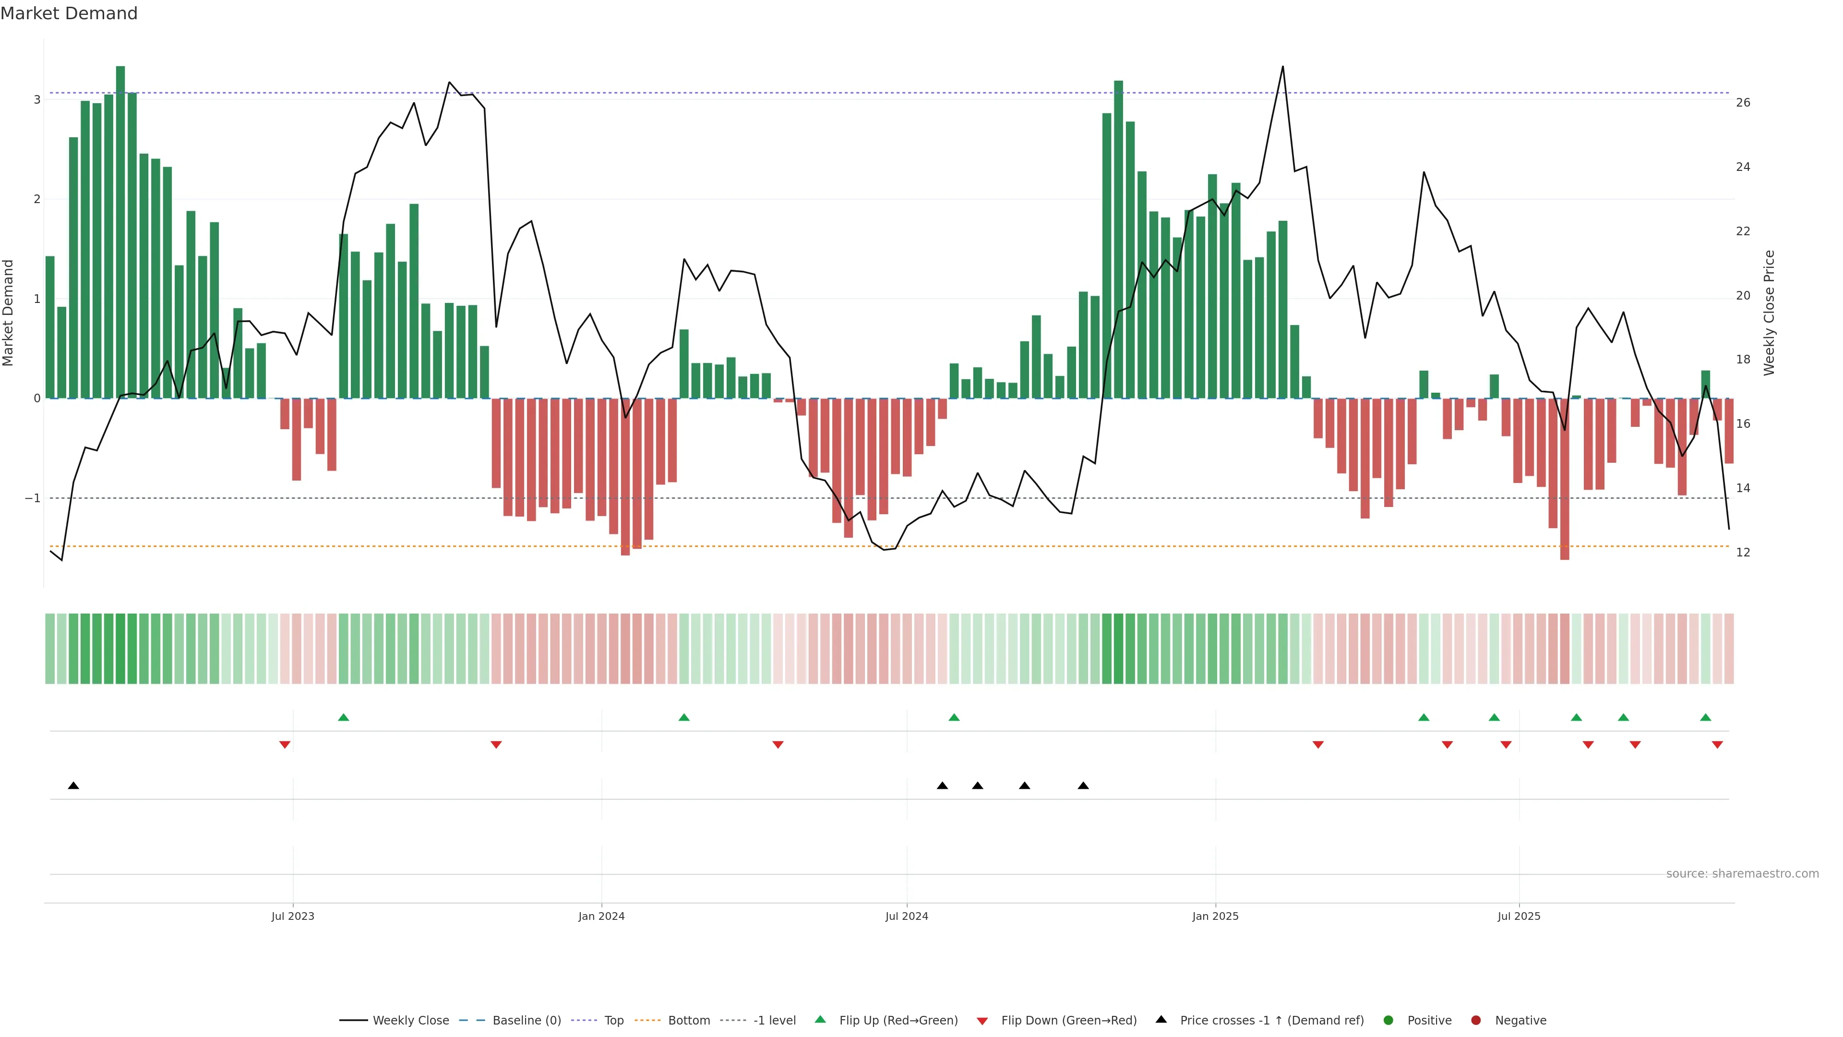Click the Jan 2024 axis label
The image size is (1843, 1037).
[601, 916]
